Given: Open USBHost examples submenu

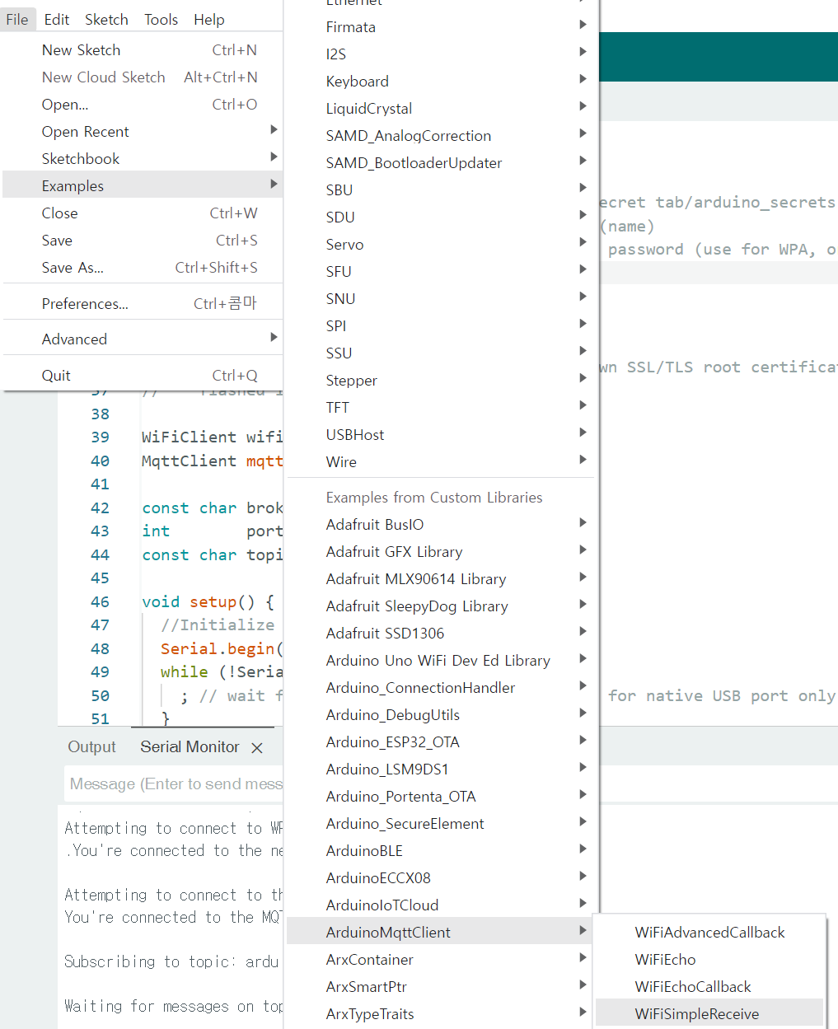Looking at the screenshot, I should coord(441,435).
